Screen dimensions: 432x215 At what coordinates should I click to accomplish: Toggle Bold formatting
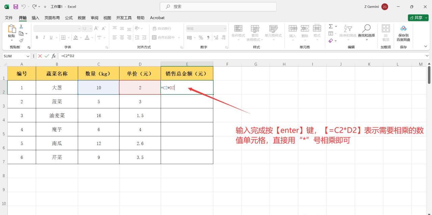37,37
